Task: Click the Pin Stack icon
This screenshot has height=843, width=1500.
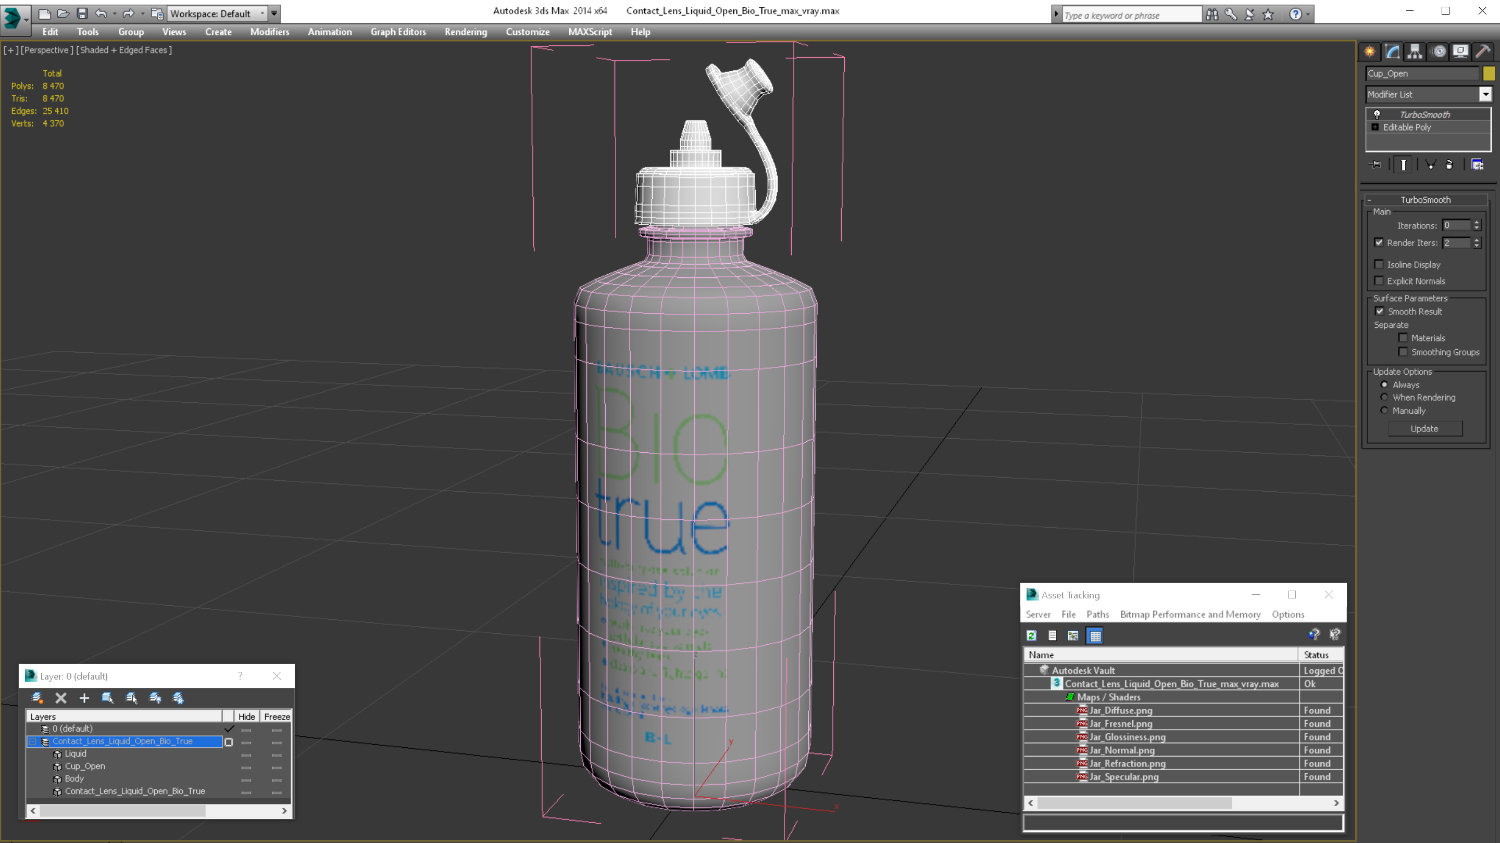Action: click(1376, 164)
